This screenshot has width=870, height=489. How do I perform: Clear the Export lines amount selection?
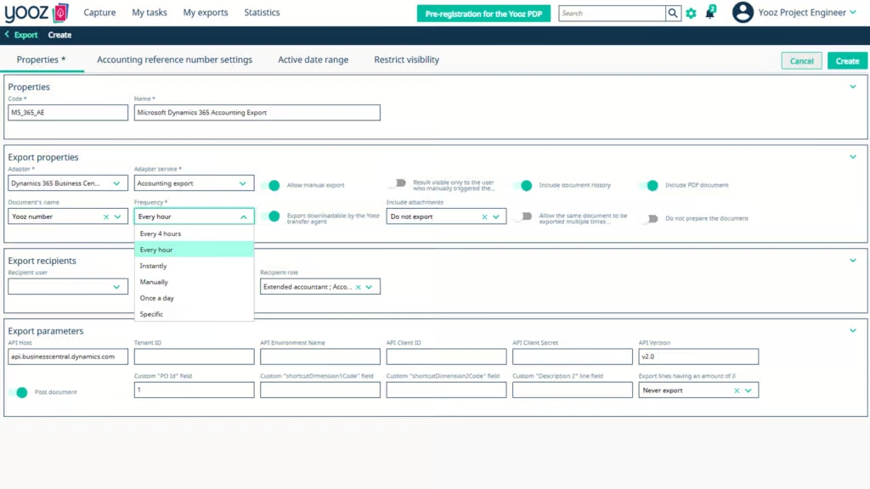[x=737, y=391]
